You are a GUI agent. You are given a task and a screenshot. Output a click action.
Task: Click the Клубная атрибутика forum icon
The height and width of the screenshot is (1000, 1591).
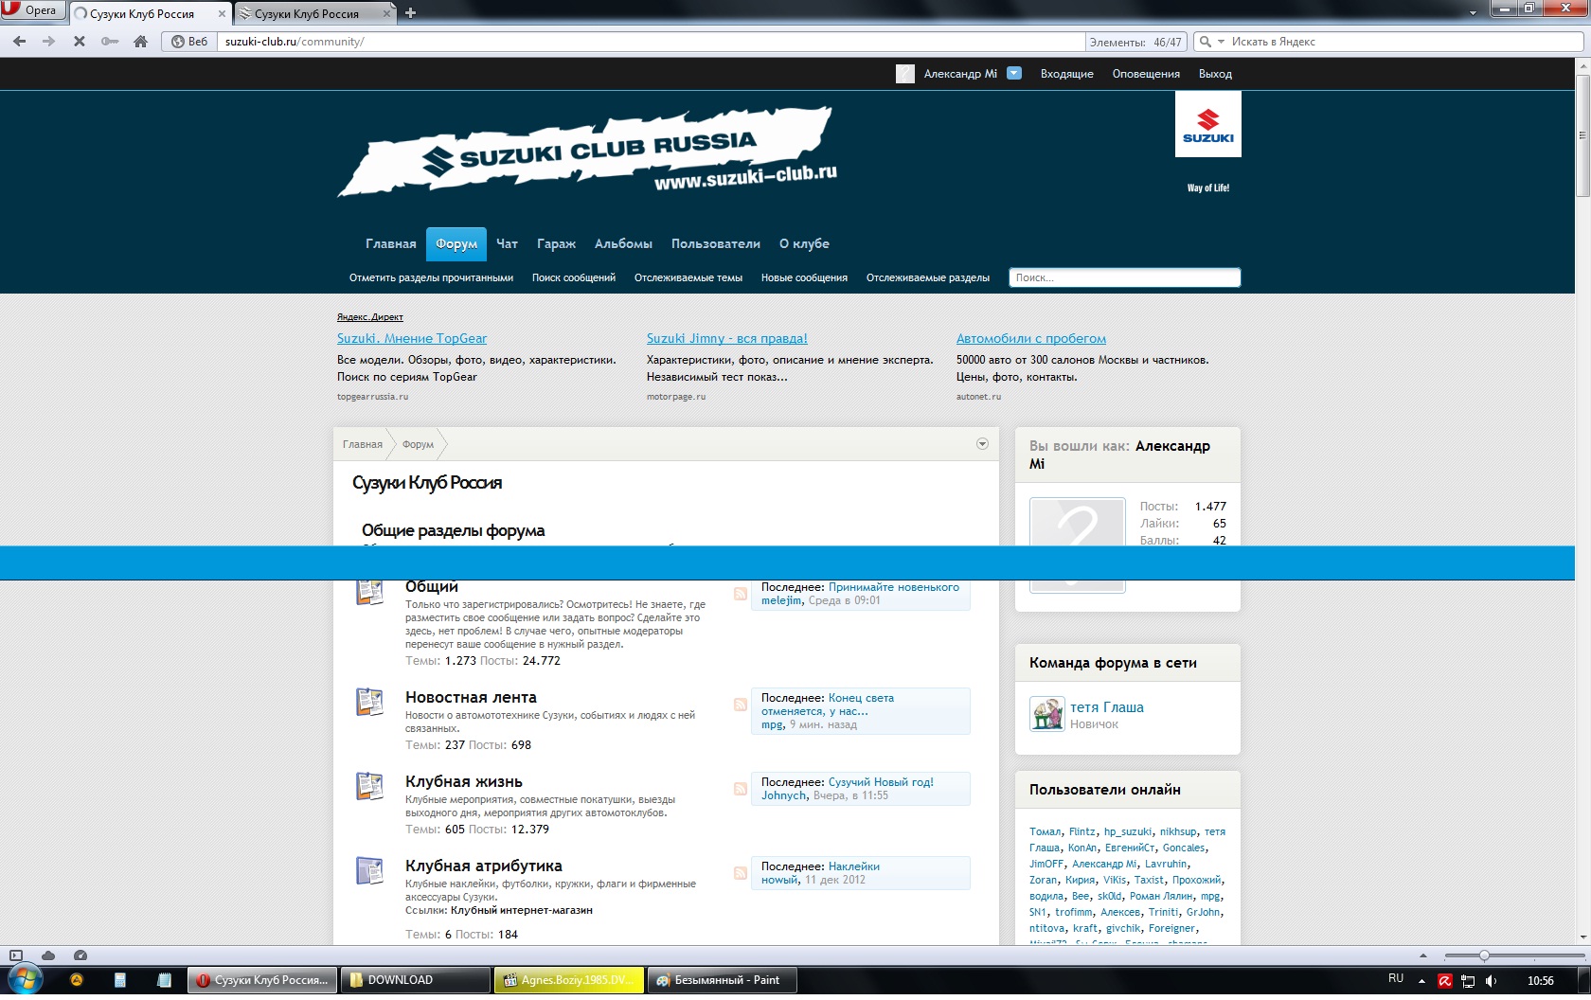tap(369, 870)
